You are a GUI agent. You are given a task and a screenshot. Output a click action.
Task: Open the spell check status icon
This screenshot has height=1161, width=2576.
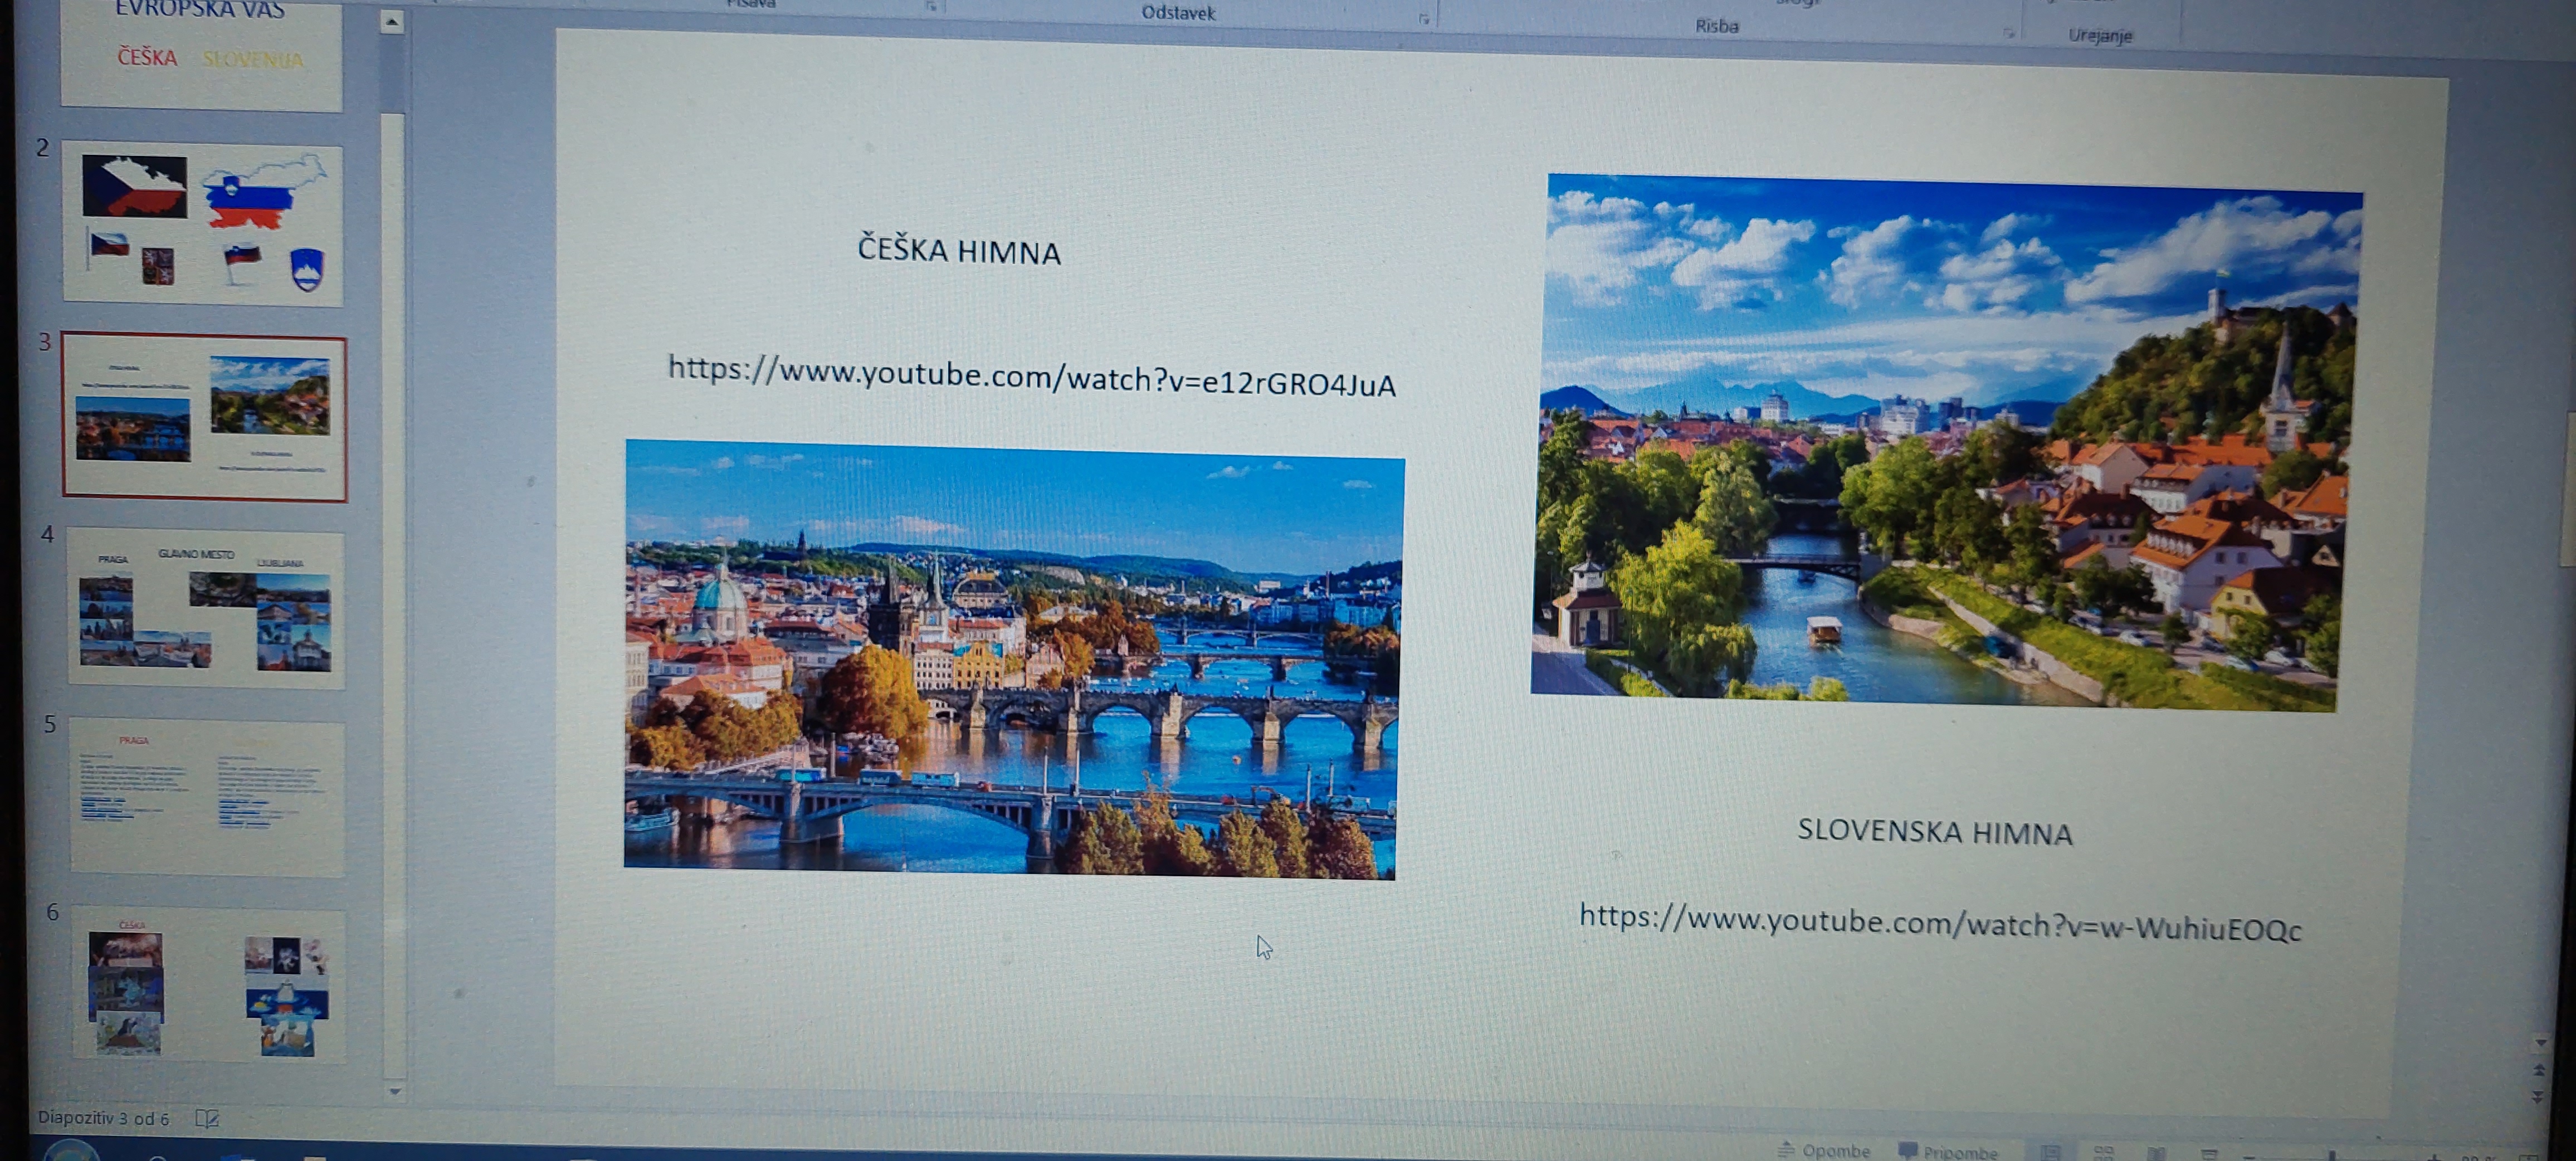tap(207, 1118)
